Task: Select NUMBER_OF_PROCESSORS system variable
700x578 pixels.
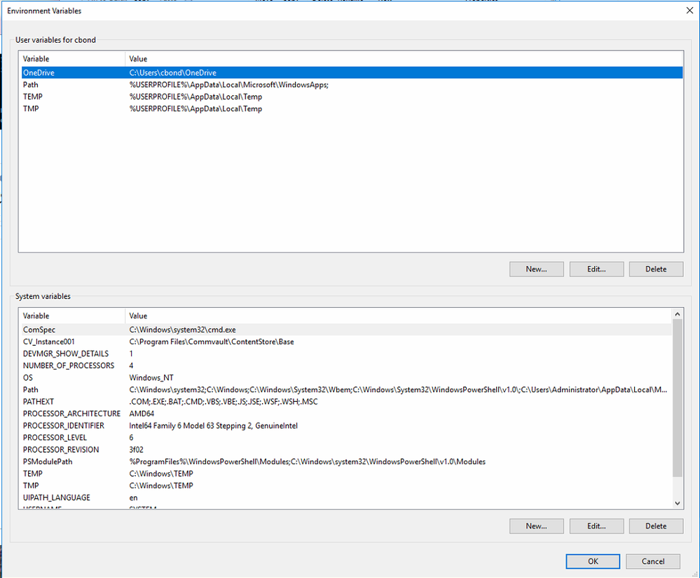Action: point(346,366)
